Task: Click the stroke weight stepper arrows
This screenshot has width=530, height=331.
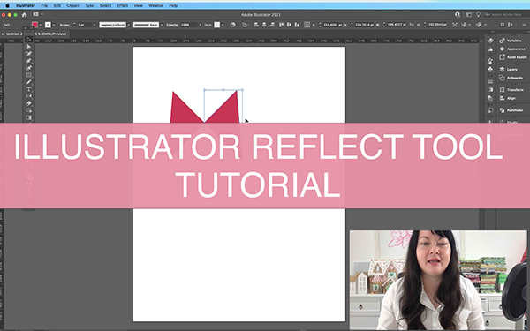Action: tap(74, 25)
